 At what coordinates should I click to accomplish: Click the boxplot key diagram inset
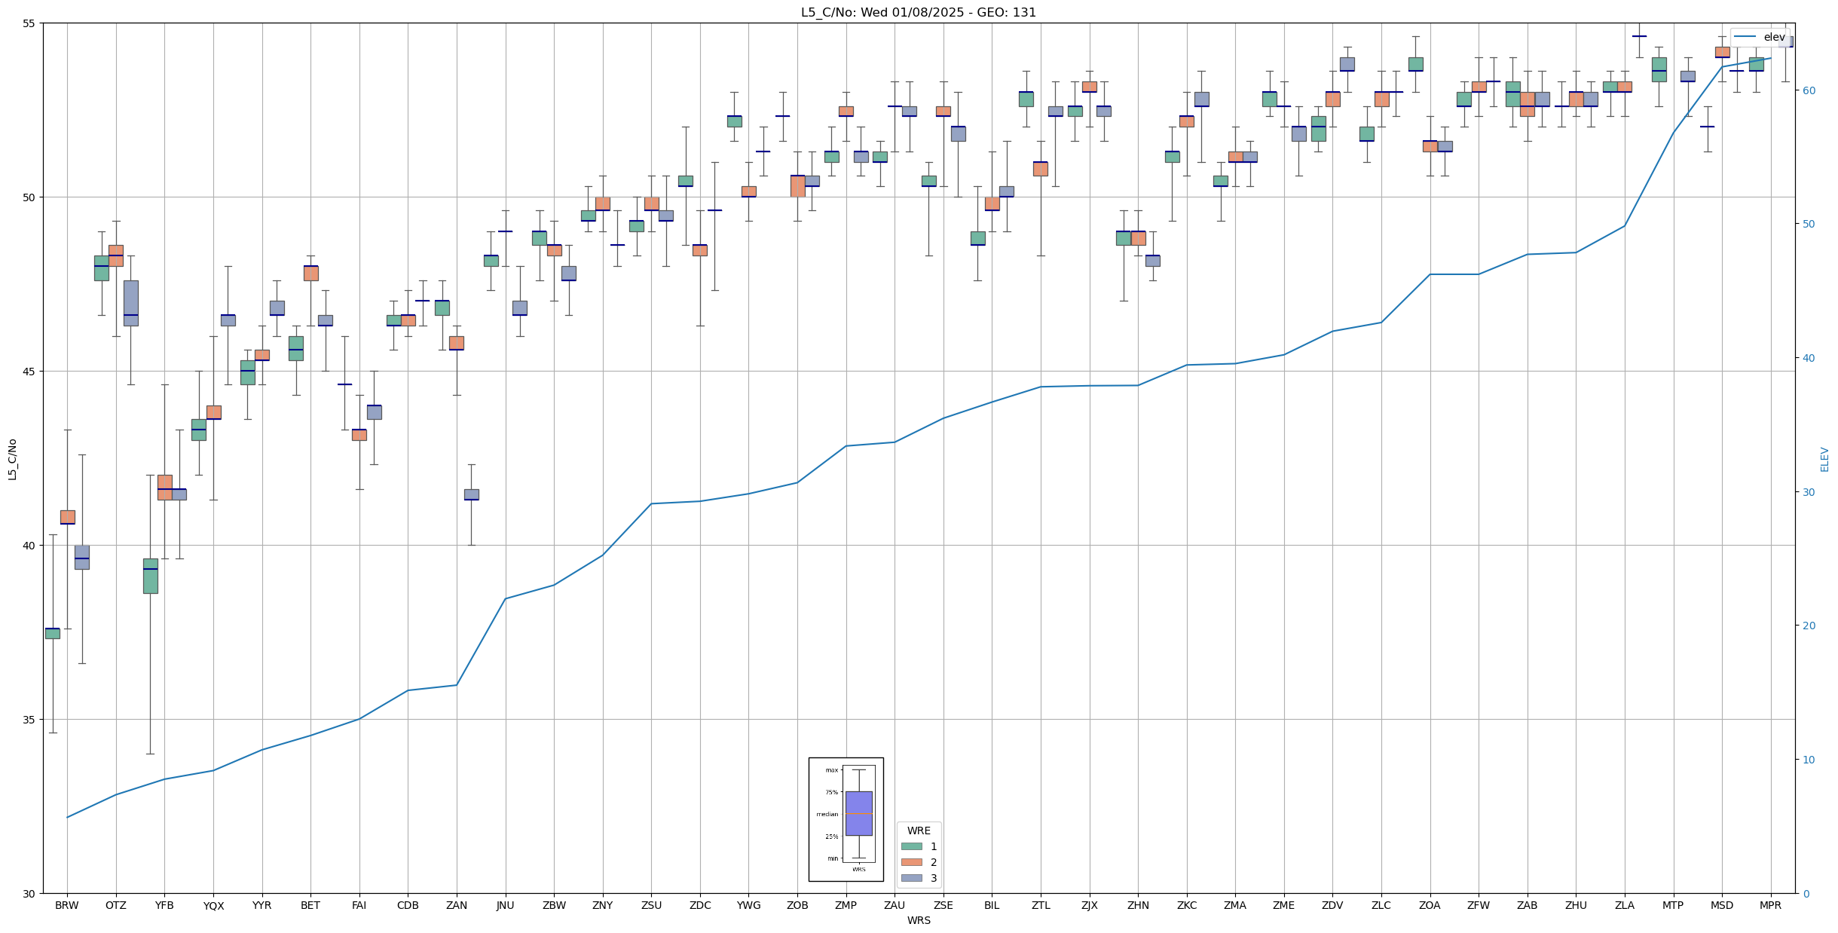pyautogui.click(x=846, y=819)
